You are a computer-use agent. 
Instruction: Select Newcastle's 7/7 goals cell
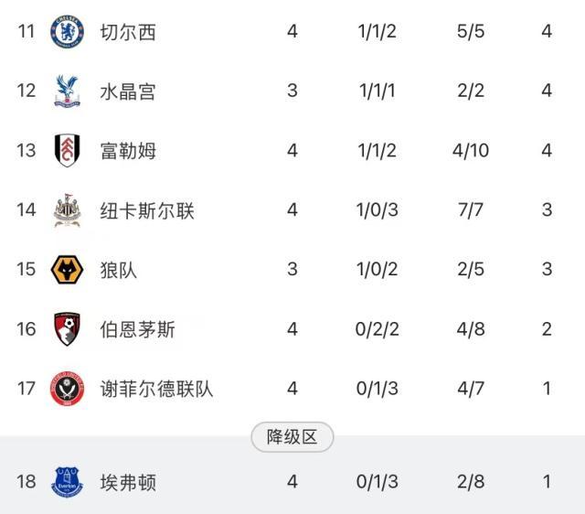point(469,210)
